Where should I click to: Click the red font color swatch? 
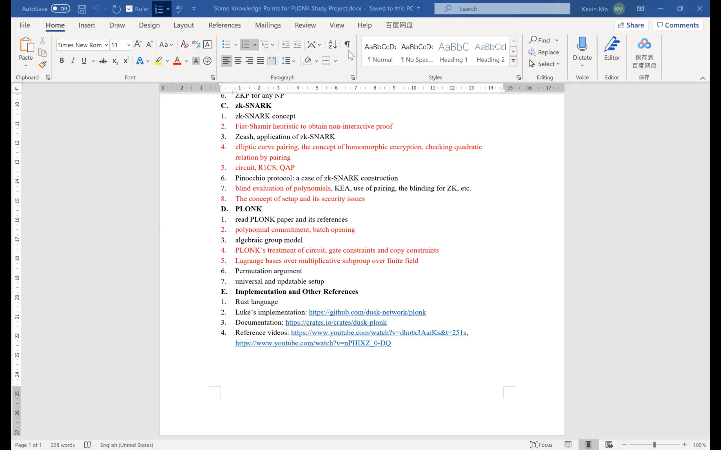[177, 61]
